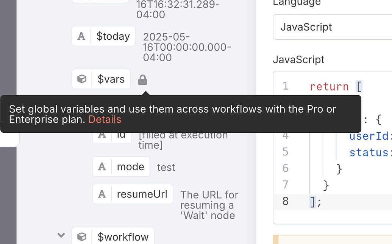This screenshot has width=392, height=244.
Task: Click the string type icon beside resumeUrl
Action: pos(102,194)
